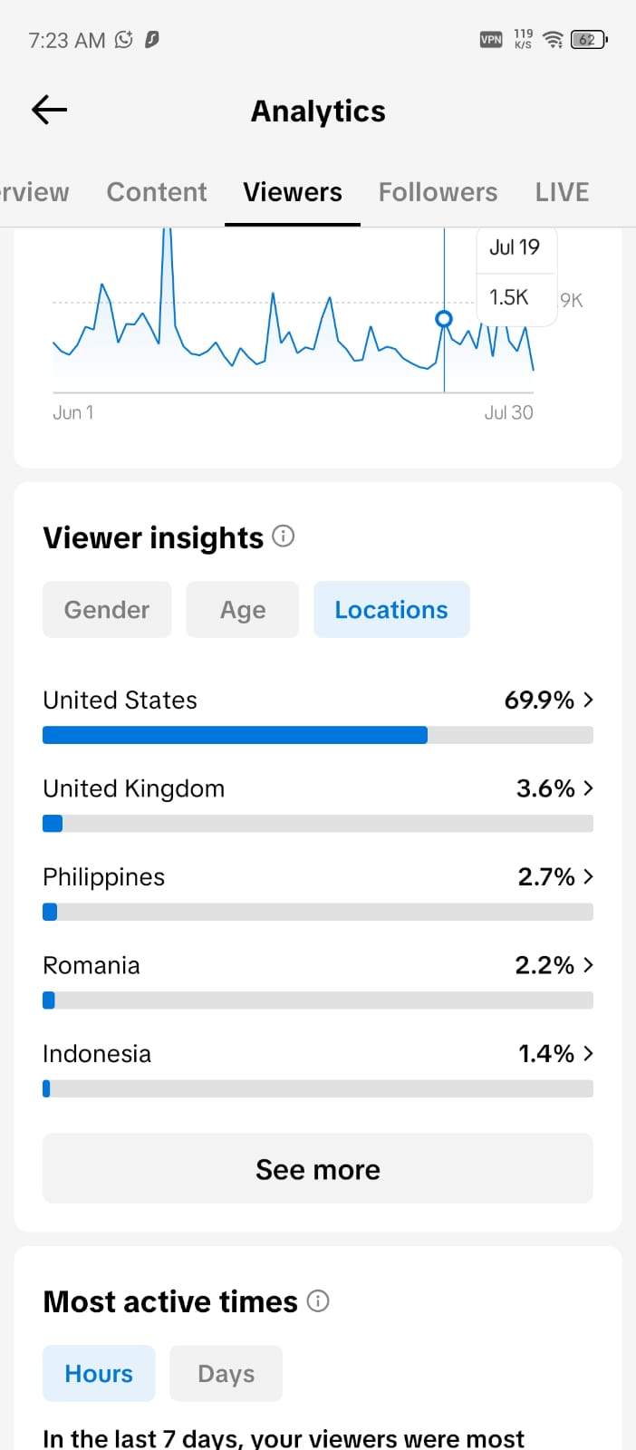This screenshot has height=1450, width=636.
Task: Tap the See more button
Action: point(318,1169)
